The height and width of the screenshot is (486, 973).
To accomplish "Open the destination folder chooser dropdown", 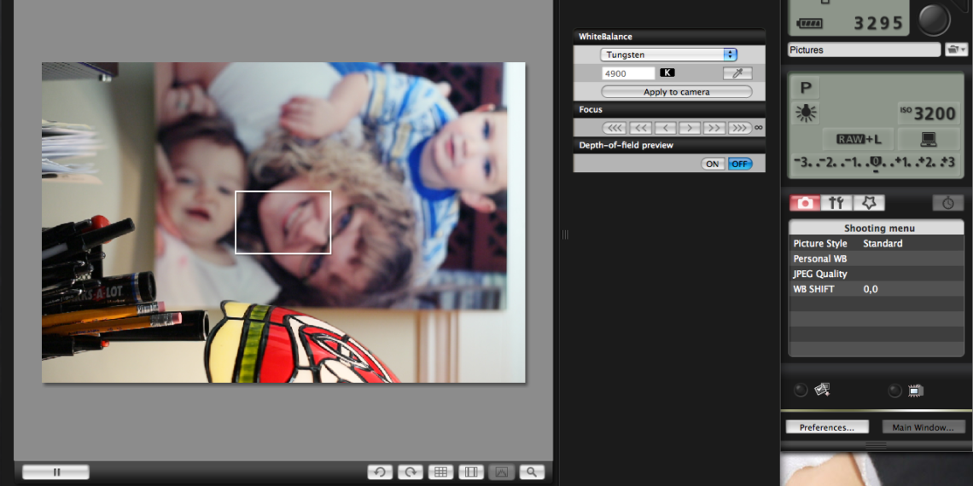I will 956,49.
